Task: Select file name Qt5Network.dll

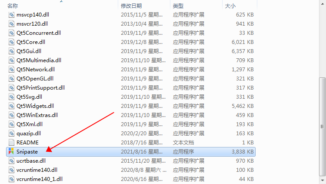Action: point(36,70)
